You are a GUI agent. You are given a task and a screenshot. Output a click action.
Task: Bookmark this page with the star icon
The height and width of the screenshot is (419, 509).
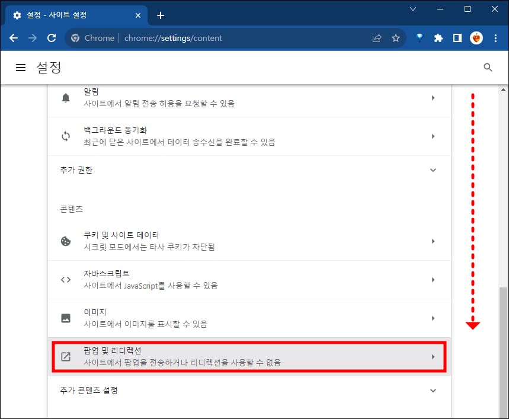395,37
